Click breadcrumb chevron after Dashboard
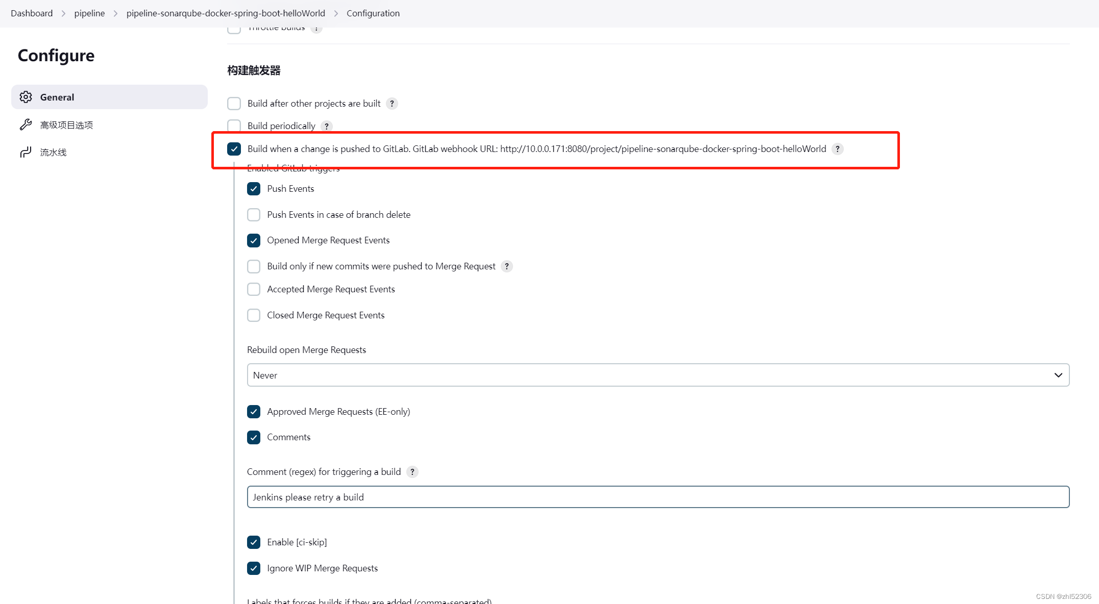The image size is (1099, 604). click(x=64, y=13)
